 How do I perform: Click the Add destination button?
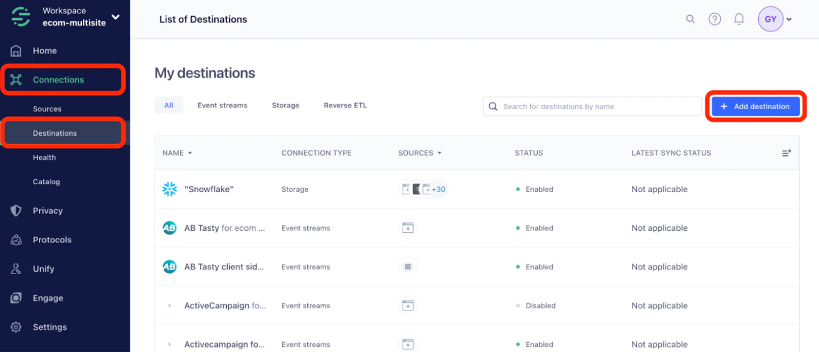[755, 106]
